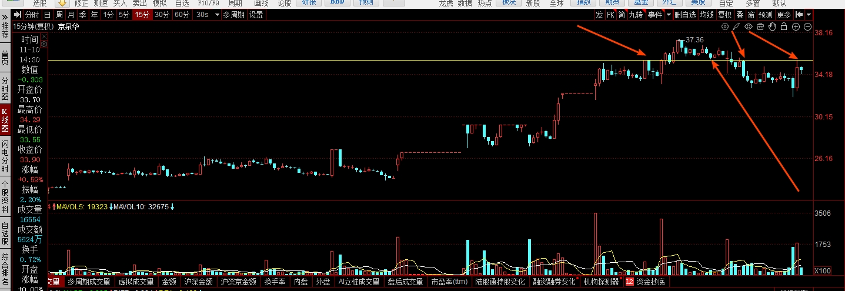Image resolution: width=845 pixels, height=291 pixels.
Task: Switch to 虚拟成交量 indicator tab
Action: tap(135, 282)
